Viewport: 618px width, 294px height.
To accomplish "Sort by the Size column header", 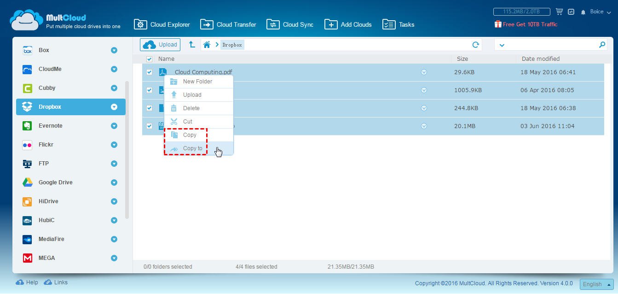I will click(462, 59).
